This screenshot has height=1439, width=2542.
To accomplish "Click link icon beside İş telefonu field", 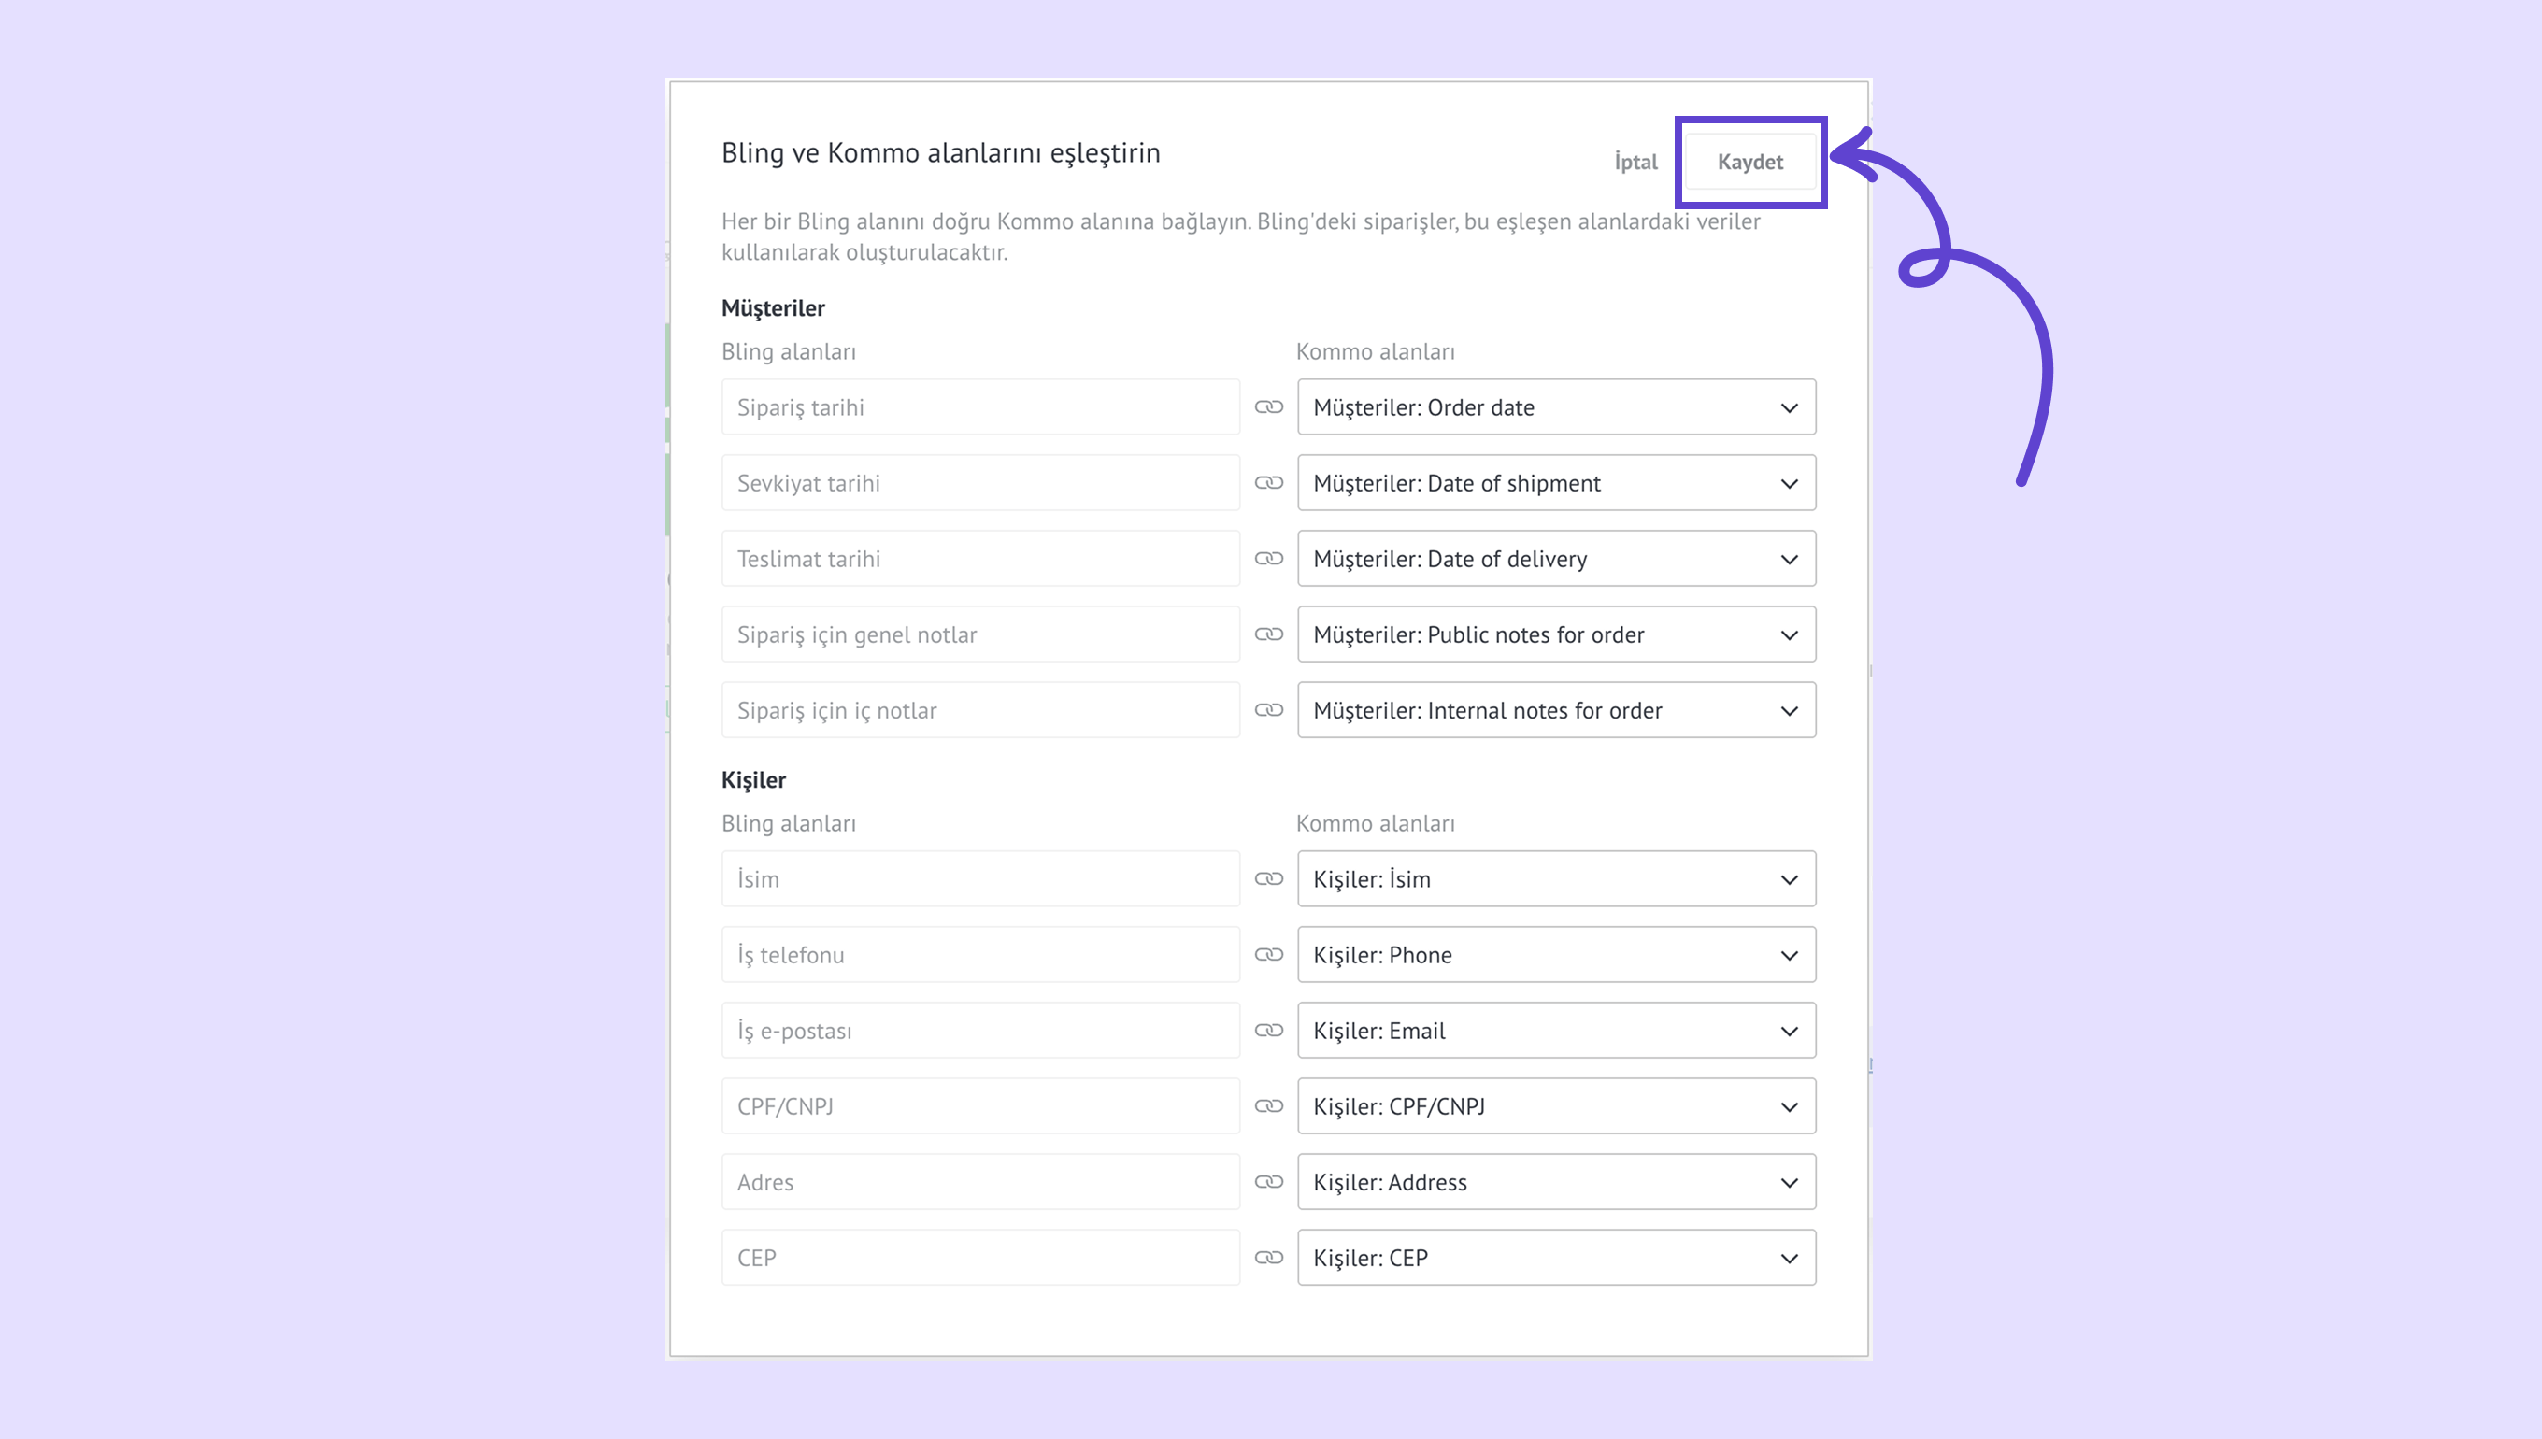I will click(1268, 955).
